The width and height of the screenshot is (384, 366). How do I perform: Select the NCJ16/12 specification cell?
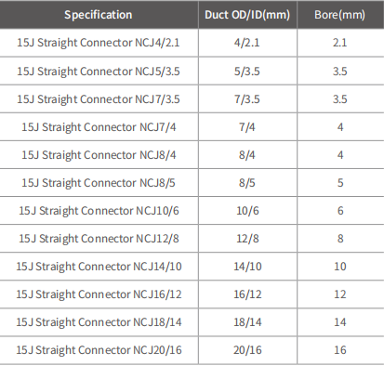[99, 294]
